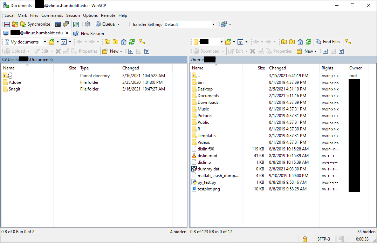Click the Open in PuTTY icon
The image size is (377, 243).
[x=66, y=24]
